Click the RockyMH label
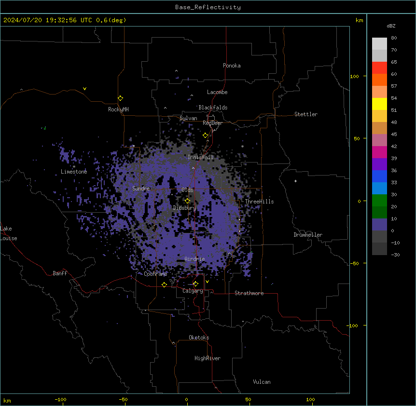 pos(118,109)
